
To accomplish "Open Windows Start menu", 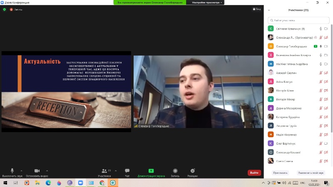I will [x=5, y=183].
